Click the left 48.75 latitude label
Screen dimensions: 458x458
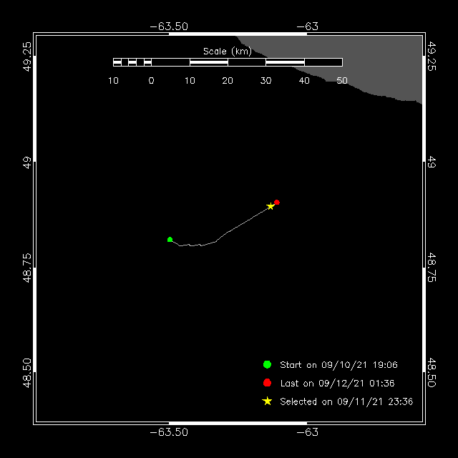pos(26,268)
